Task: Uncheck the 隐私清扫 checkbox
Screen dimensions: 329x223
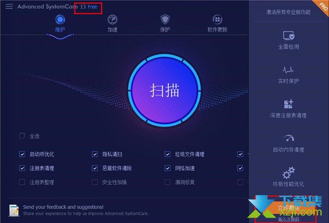Action: coord(95,154)
